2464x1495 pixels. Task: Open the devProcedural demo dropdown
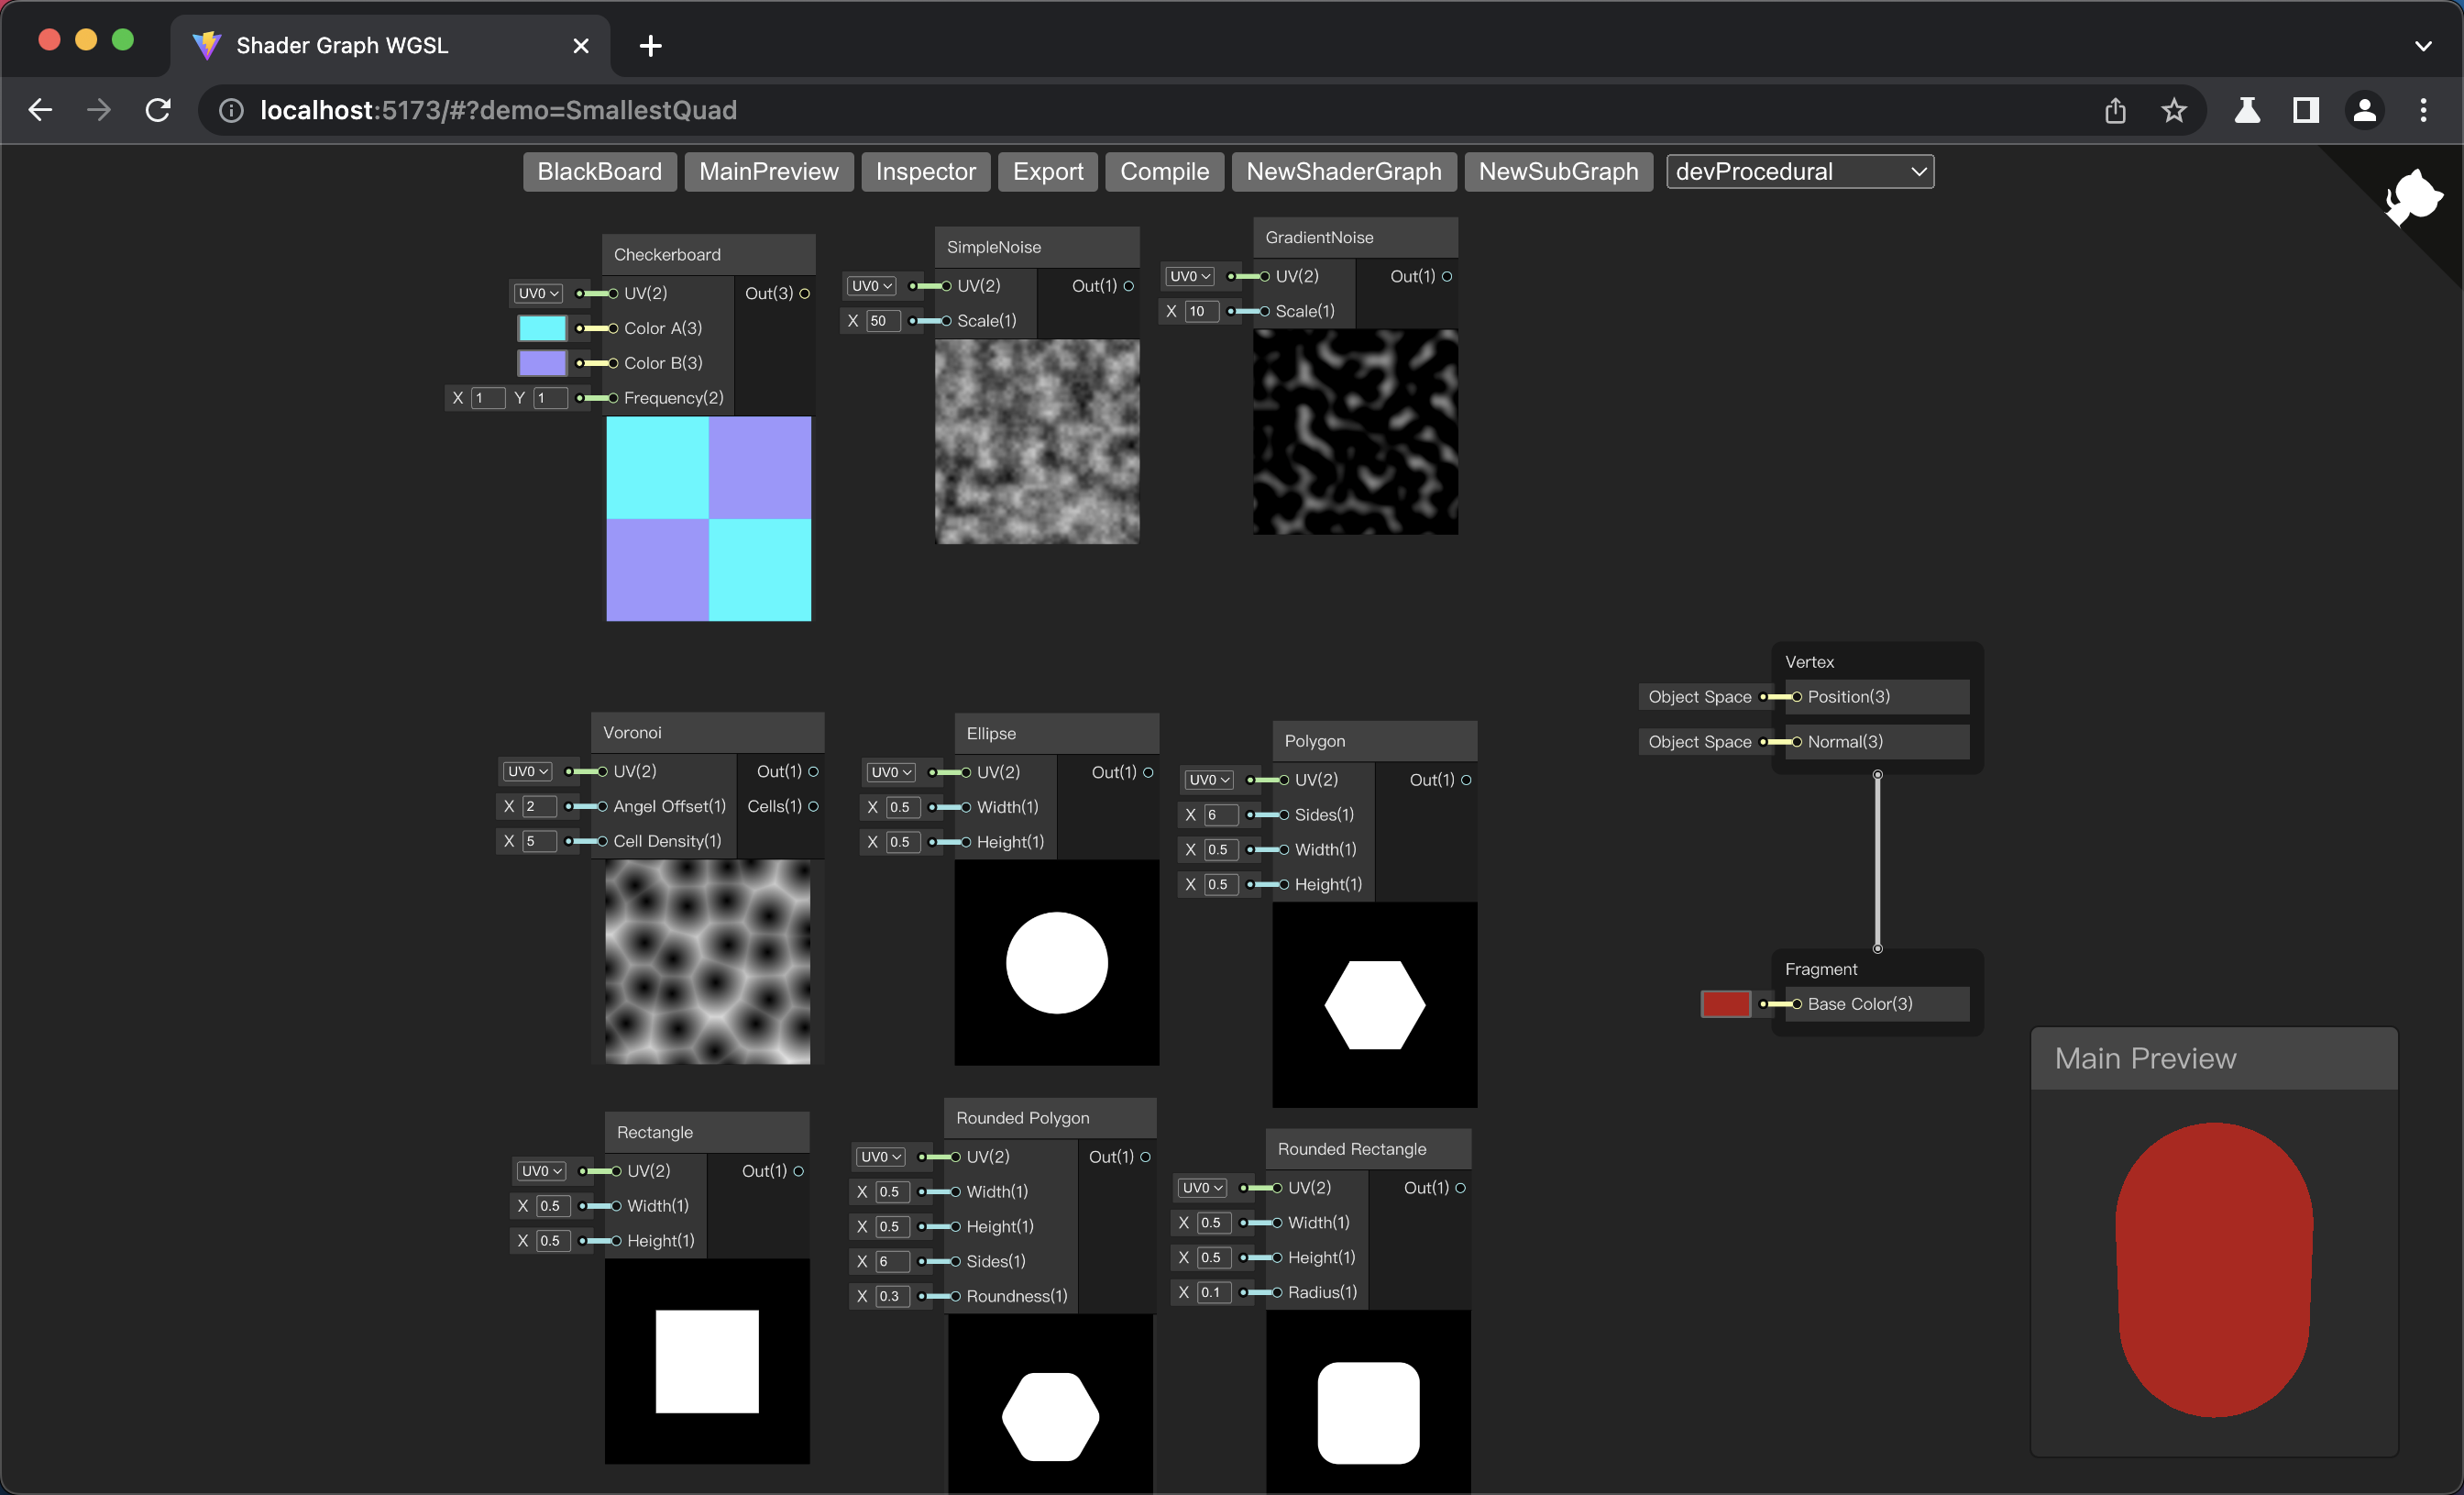click(x=1799, y=172)
